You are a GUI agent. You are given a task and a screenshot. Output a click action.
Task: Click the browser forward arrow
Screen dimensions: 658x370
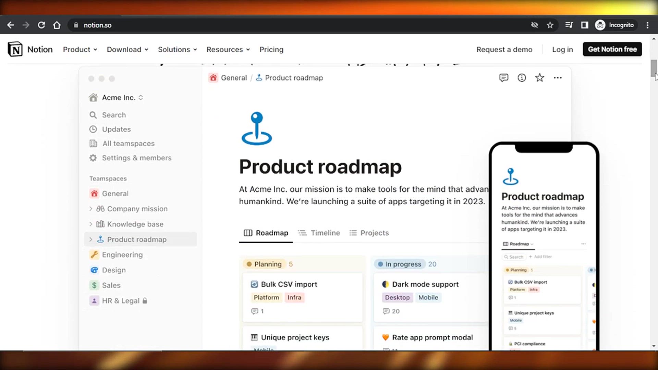click(x=26, y=25)
